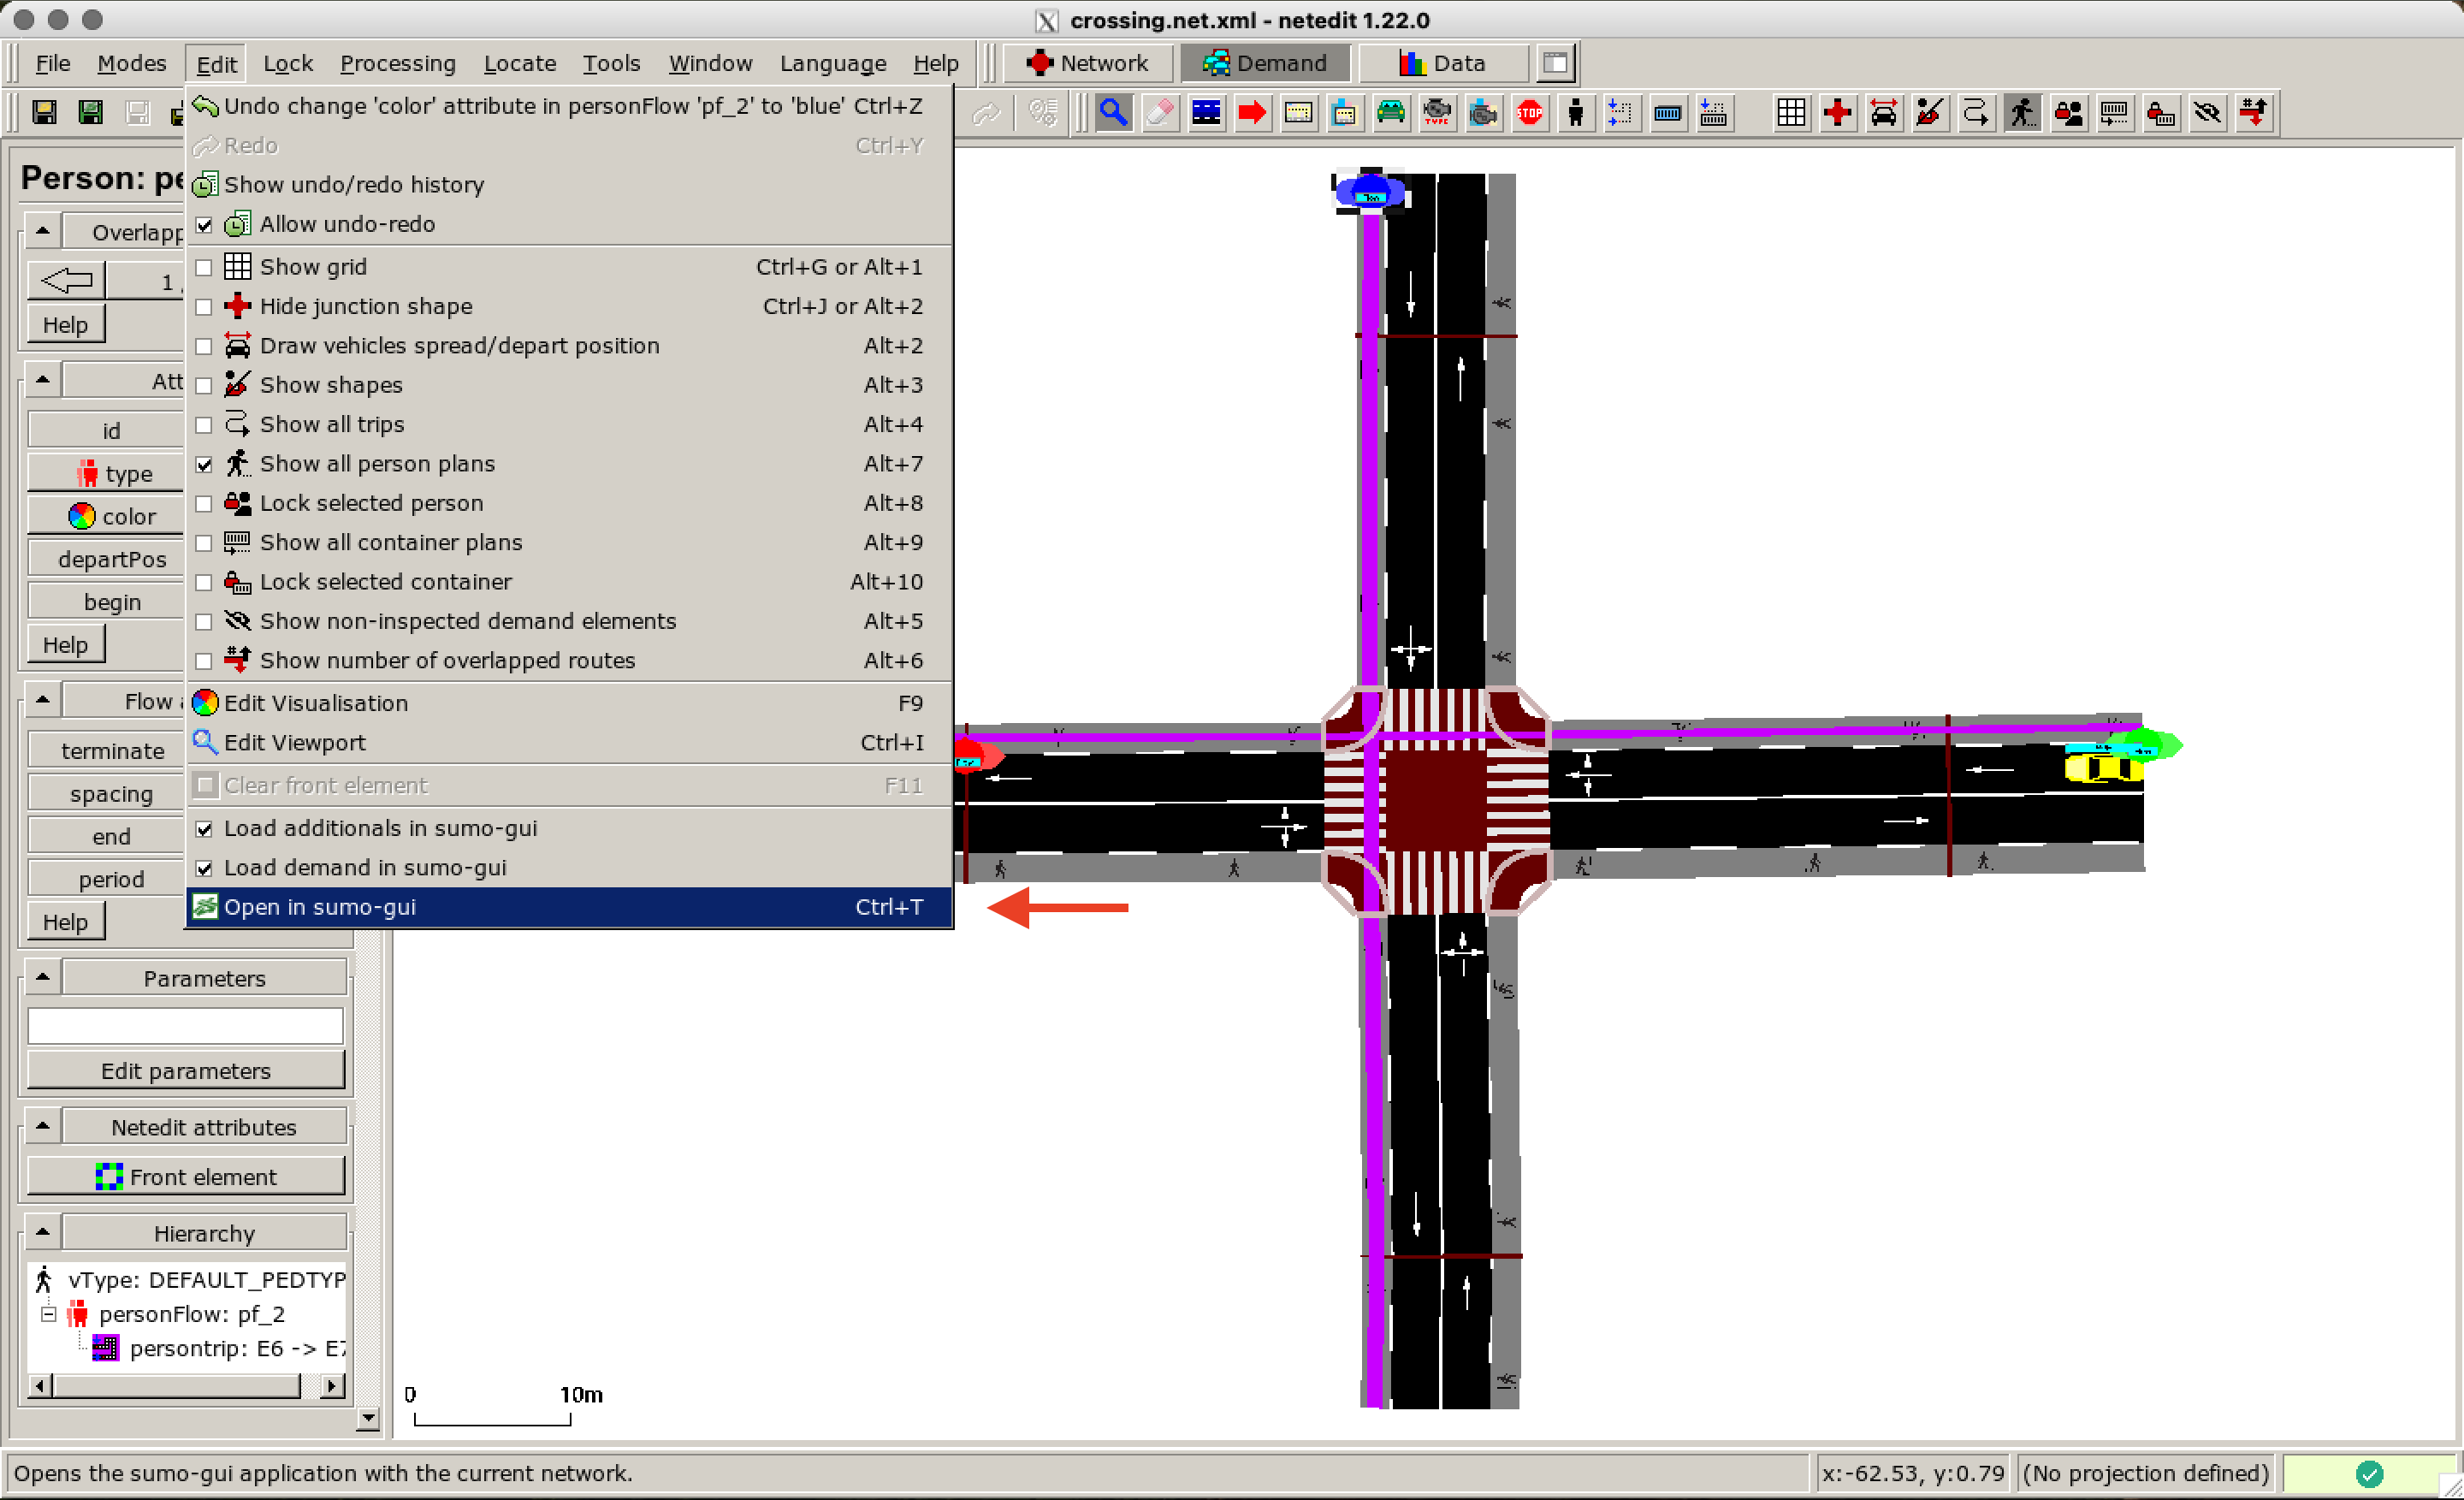Open the Route creation mode (red arrow)
The height and width of the screenshot is (1500, 2464).
pos(1252,112)
